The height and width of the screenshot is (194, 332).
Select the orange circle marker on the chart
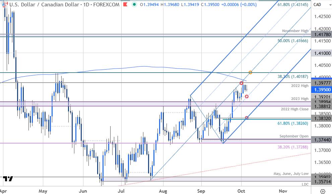point(250,73)
